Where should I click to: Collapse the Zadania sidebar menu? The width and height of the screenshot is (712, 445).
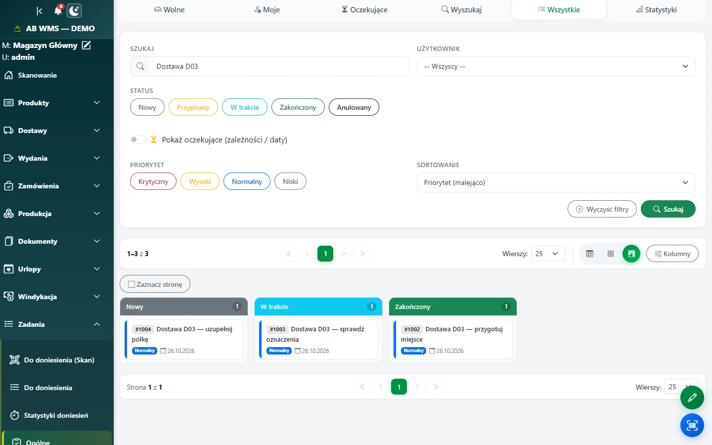click(57, 324)
